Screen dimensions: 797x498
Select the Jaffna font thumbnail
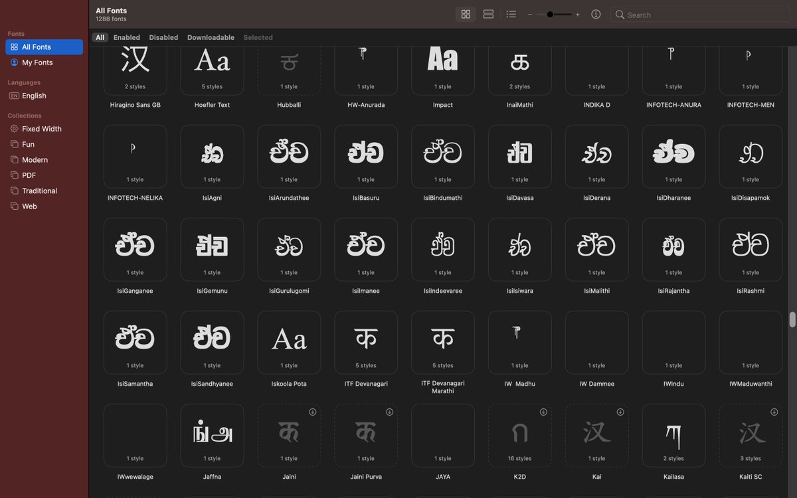tap(212, 436)
